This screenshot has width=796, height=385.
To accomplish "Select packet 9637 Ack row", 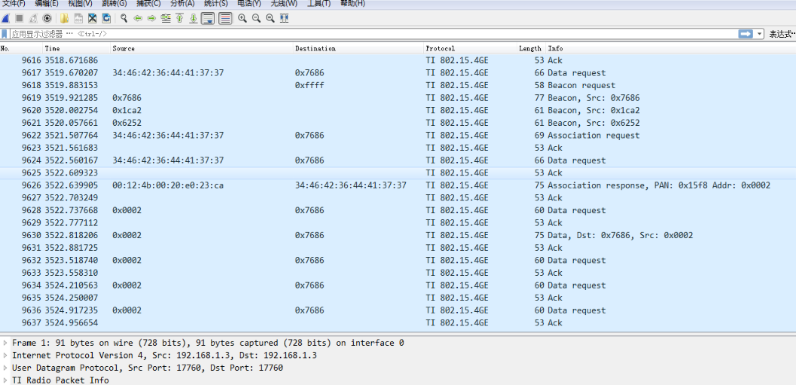I will tap(398, 323).
